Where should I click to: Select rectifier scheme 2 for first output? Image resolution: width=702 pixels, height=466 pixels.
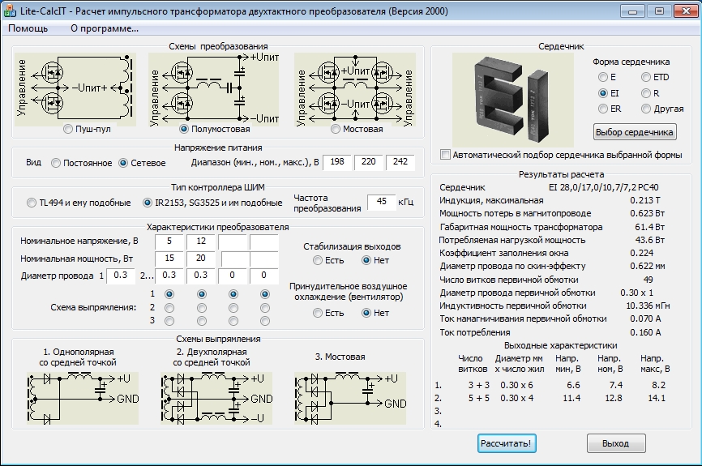tap(169, 308)
